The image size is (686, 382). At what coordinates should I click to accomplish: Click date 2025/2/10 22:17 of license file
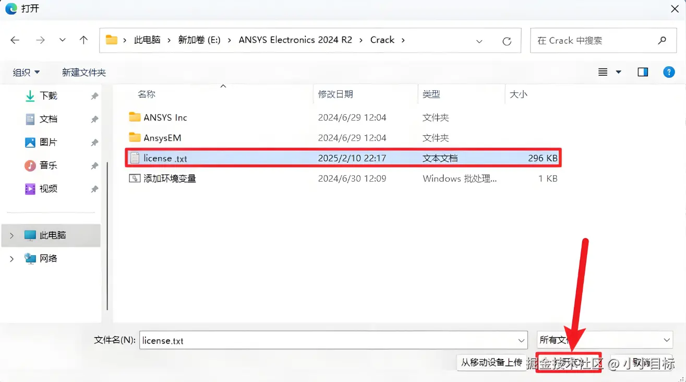coord(352,158)
